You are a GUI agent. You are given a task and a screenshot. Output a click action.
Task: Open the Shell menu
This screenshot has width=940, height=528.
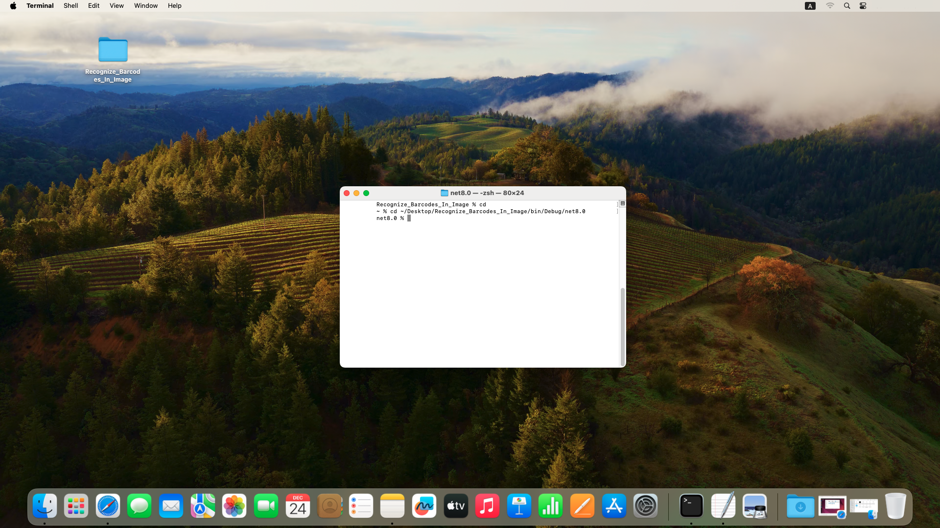click(x=70, y=6)
